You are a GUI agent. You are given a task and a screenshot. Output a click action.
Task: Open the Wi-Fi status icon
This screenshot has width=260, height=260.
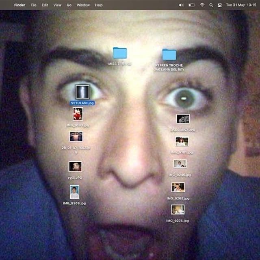point(202,5)
